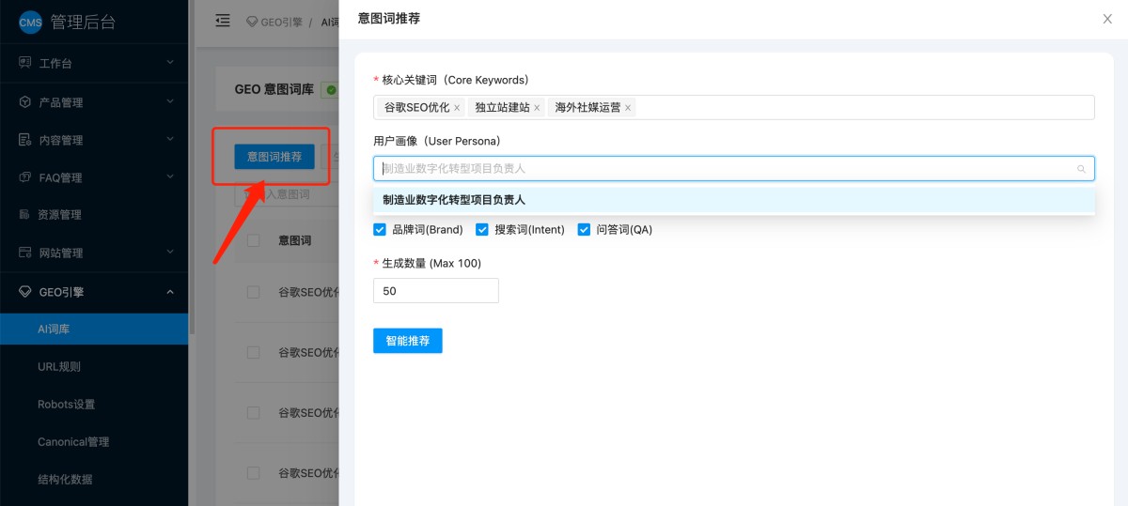1128x506 pixels.
Task: Open Robots设置 menu item
Action: [x=66, y=405]
